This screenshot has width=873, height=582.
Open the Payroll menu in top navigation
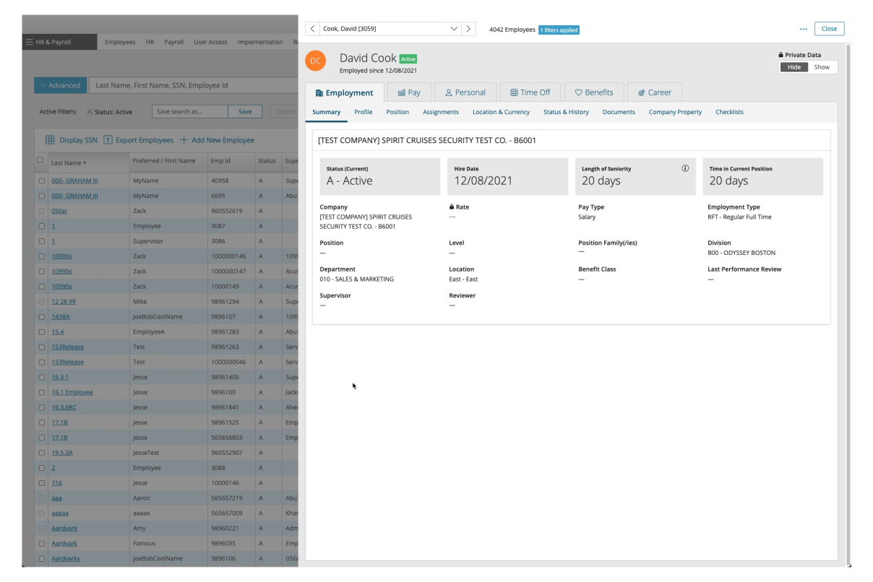[x=173, y=42]
